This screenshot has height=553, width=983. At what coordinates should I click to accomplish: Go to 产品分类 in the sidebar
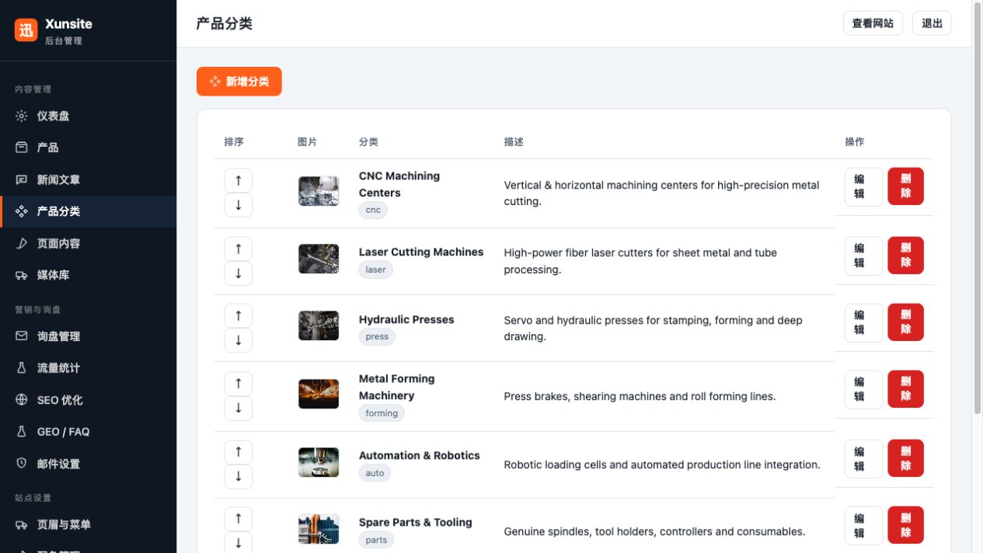click(x=88, y=211)
